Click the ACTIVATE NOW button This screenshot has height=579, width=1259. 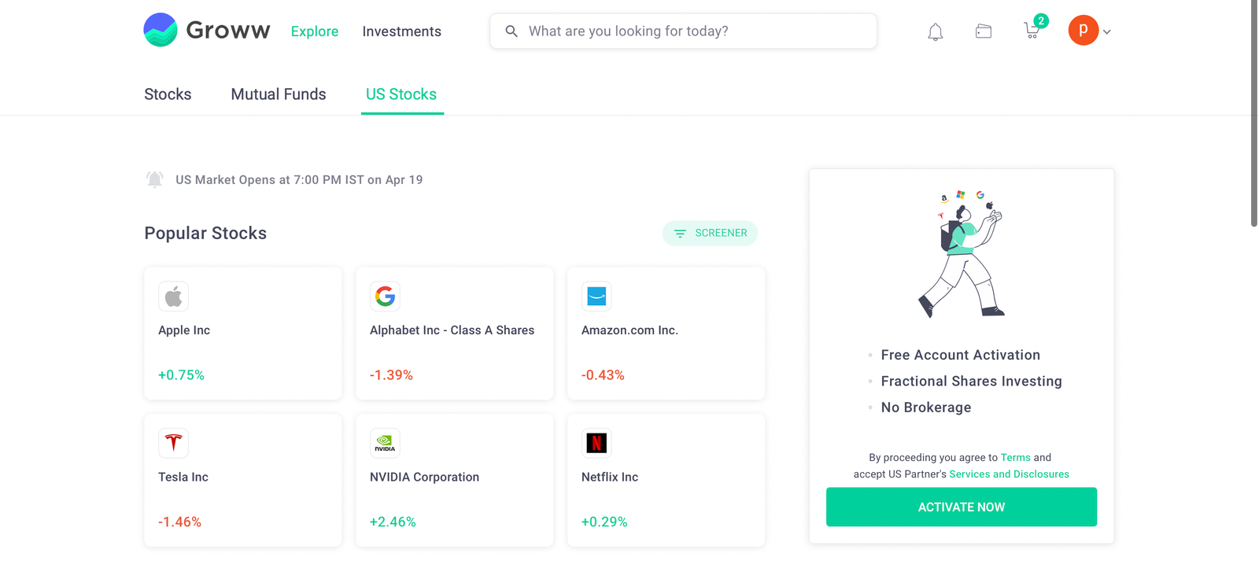tap(961, 507)
